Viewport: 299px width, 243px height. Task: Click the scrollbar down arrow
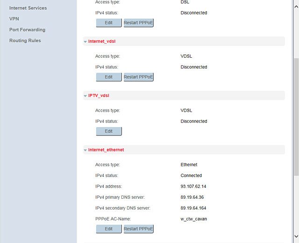296,236
